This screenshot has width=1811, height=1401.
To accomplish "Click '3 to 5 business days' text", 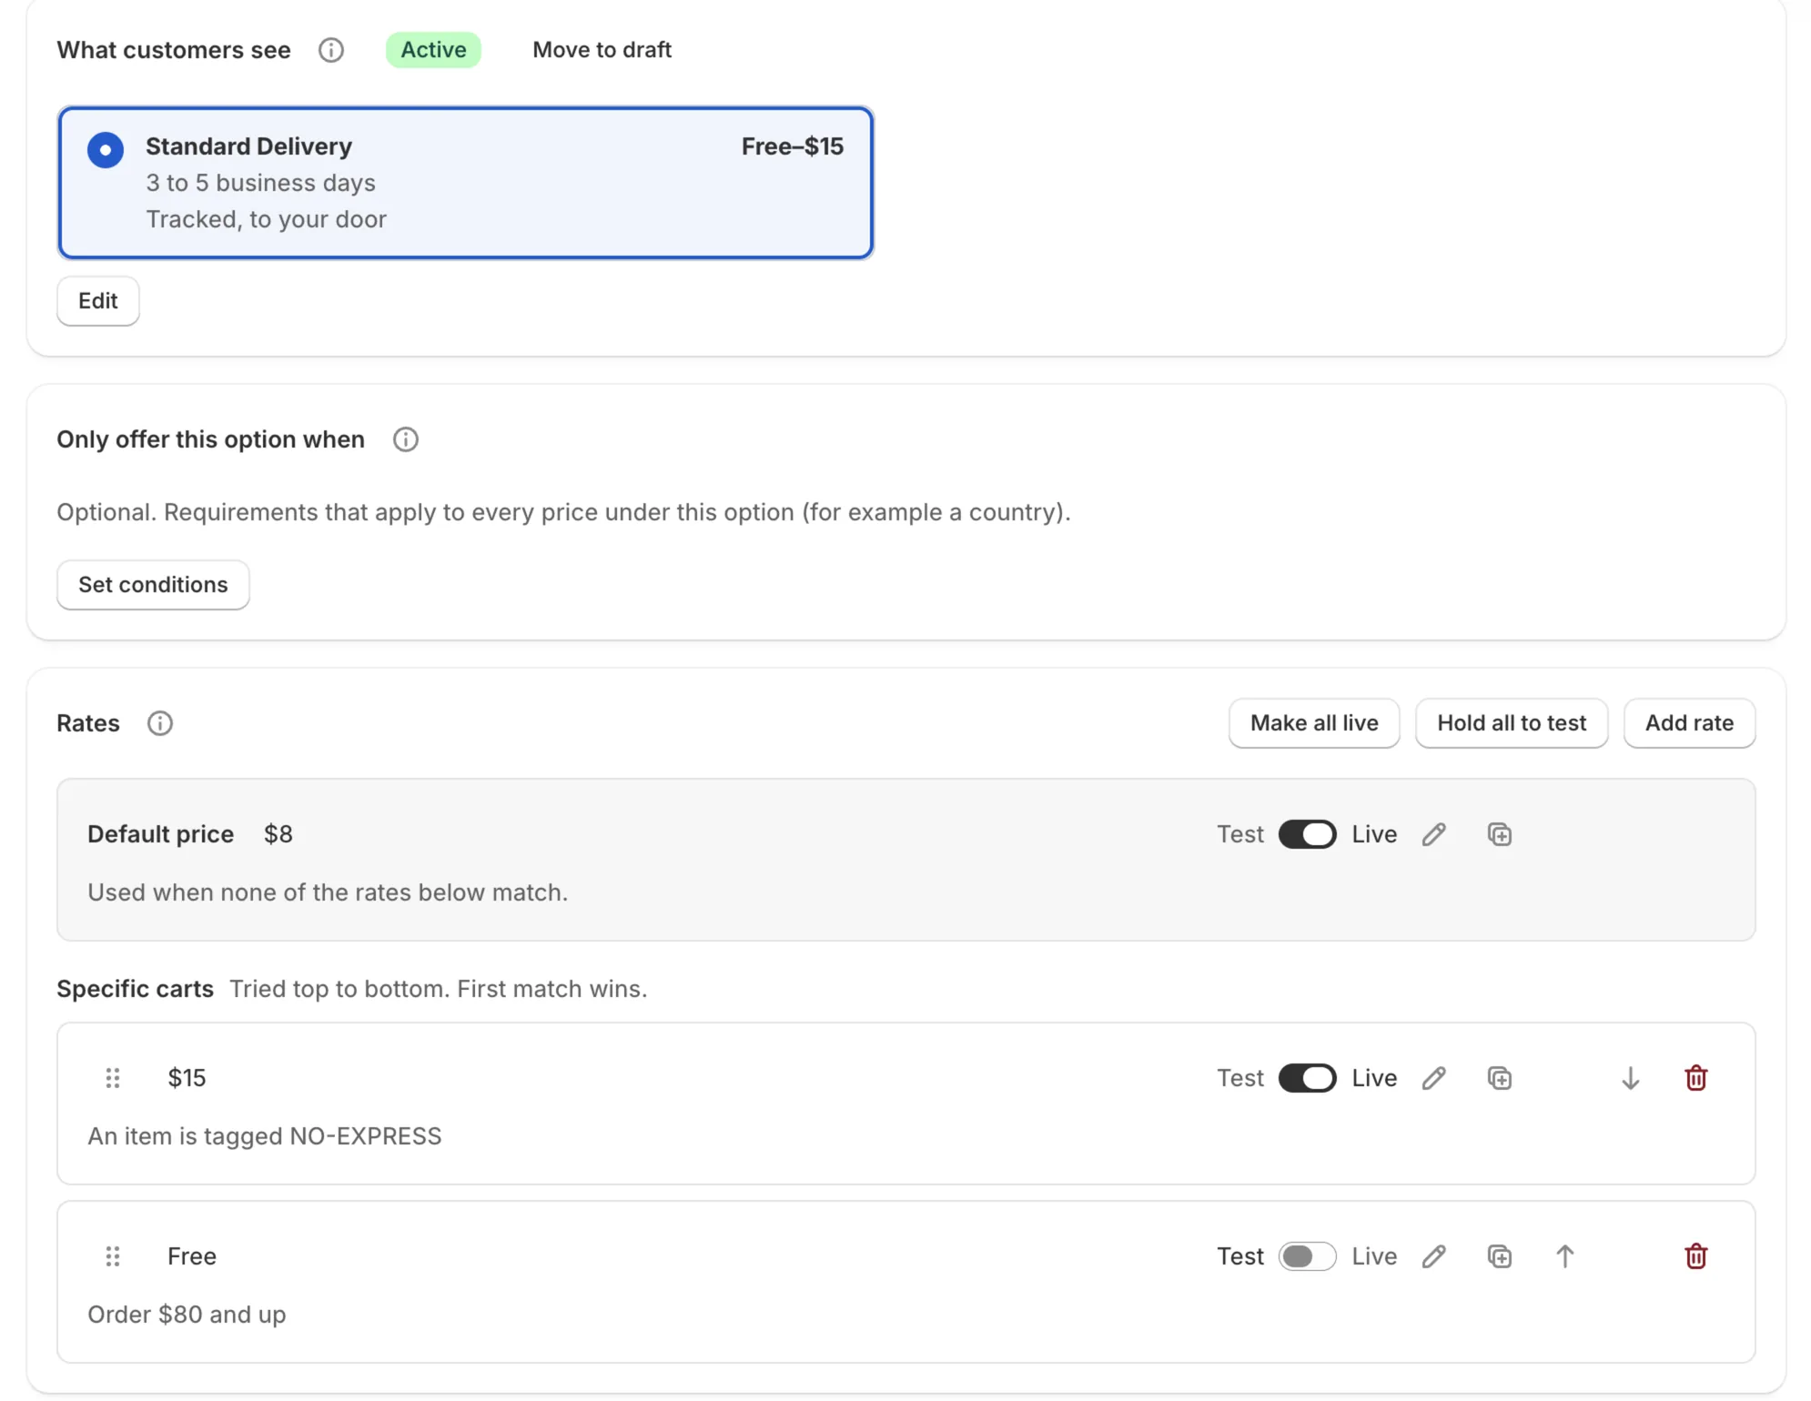I will pyautogui.click(x=261, y=183).
